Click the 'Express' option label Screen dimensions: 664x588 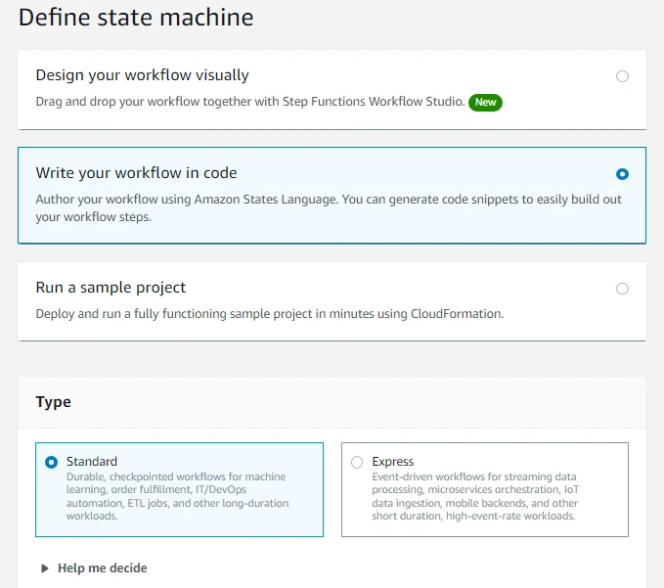pyautogui.click(x=393, y=462)
